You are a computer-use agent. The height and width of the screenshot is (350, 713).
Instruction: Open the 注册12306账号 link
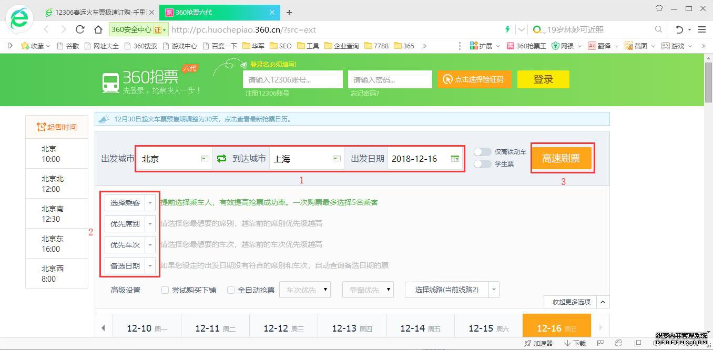click(x=267, y=94)
